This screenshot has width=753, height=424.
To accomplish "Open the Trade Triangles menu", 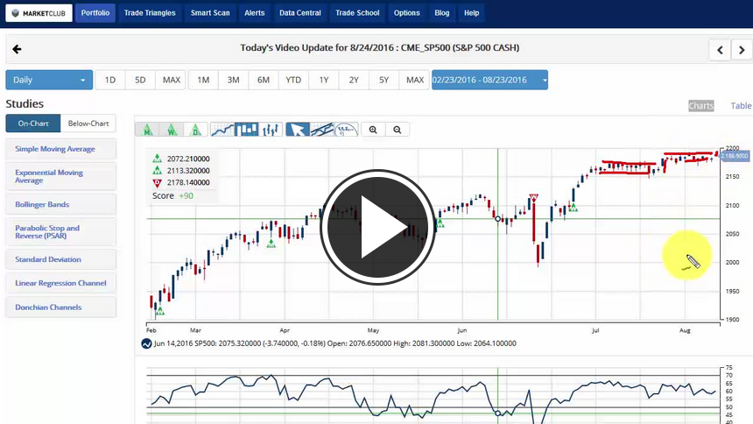I will tap(150, 13).
